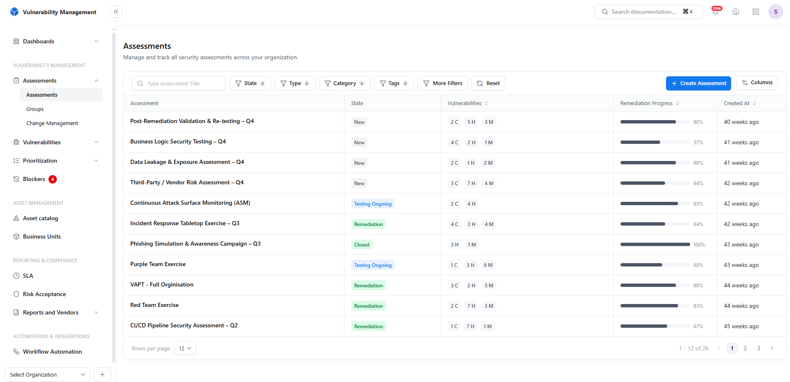Sort by Remediation Progress column arrows
The image size is (790, 382).
coord(678,103)
